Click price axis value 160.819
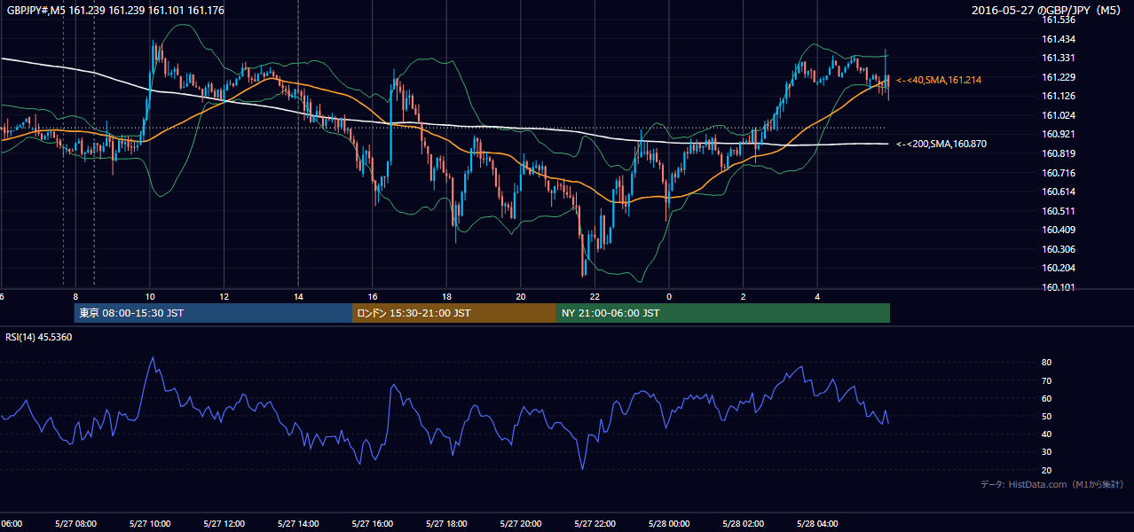The height and width of the screenshot is (532, 1134). [1059, 153]
